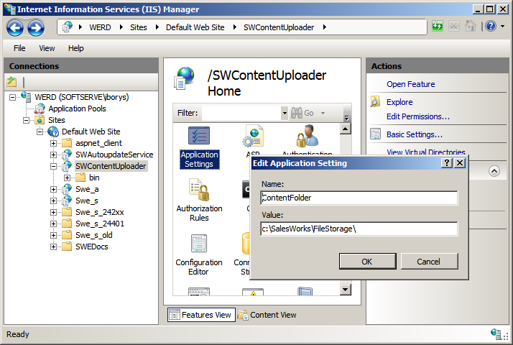Open the Help menu
This screenshot has height=345, width=513.
(76, 48)
